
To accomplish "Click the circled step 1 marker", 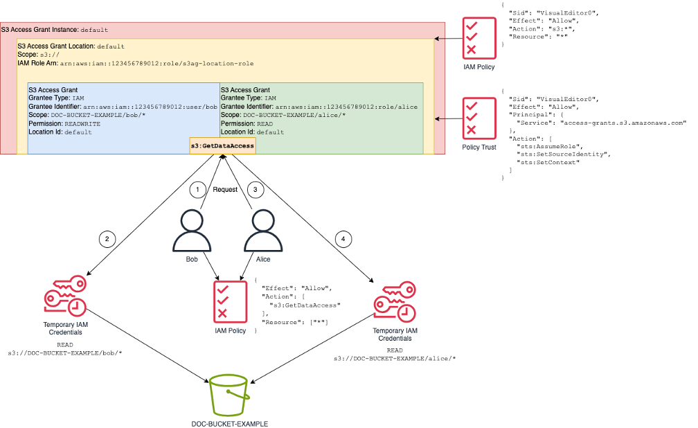I will click(x=197, y=188).
